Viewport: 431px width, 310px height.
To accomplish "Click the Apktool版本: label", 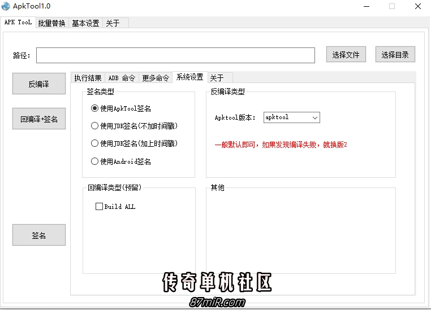I will [235, 117].
